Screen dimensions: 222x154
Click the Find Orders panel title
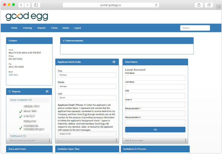coord(131,62)
